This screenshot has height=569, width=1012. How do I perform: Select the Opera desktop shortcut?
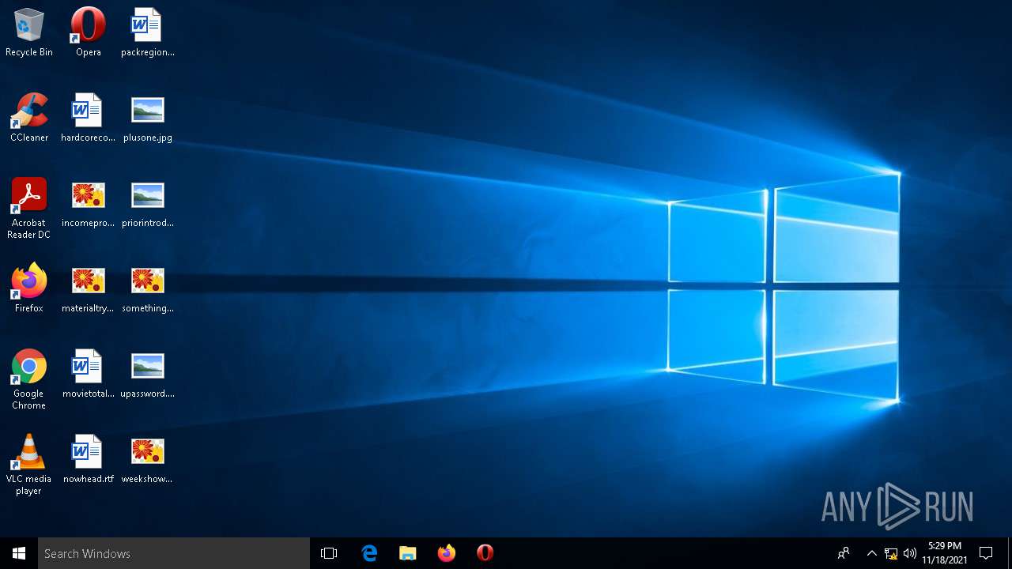[x=89, y=32]
